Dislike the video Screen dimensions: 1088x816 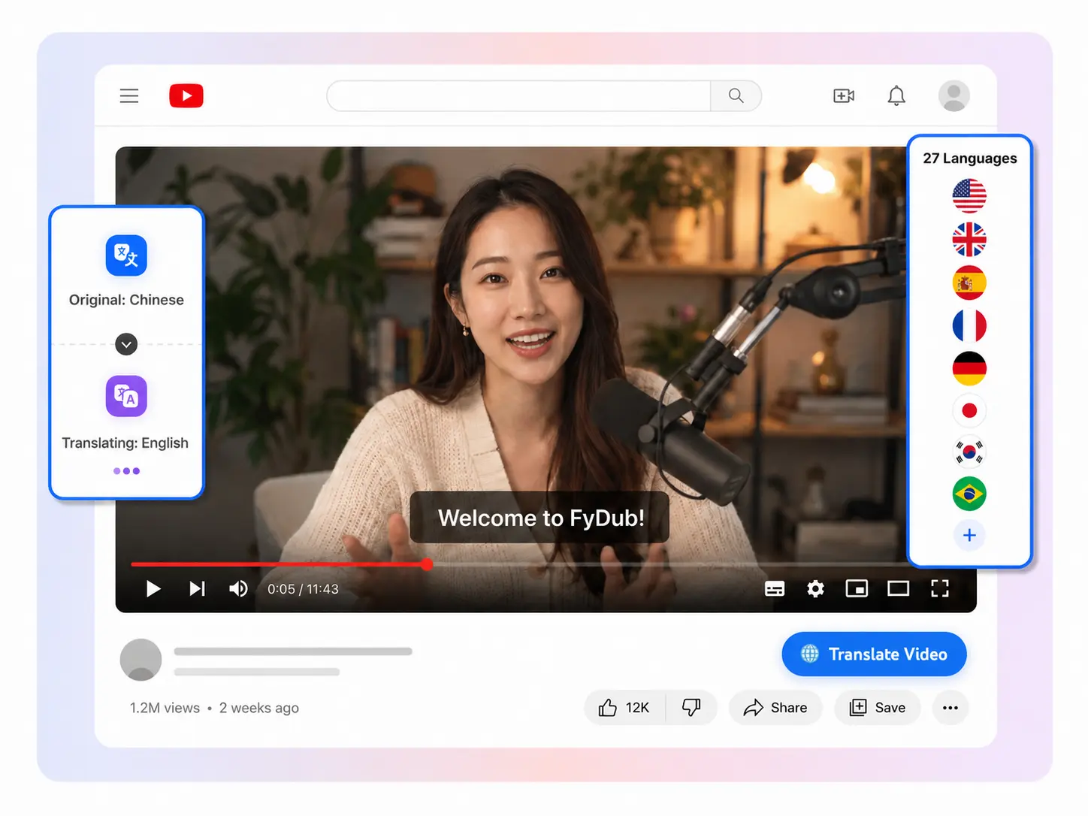coord(691,707)
